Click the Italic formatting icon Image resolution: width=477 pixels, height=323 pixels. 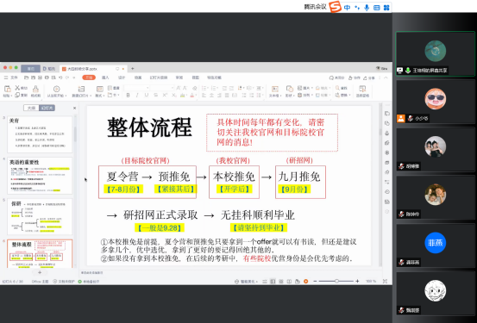(137, 96)
